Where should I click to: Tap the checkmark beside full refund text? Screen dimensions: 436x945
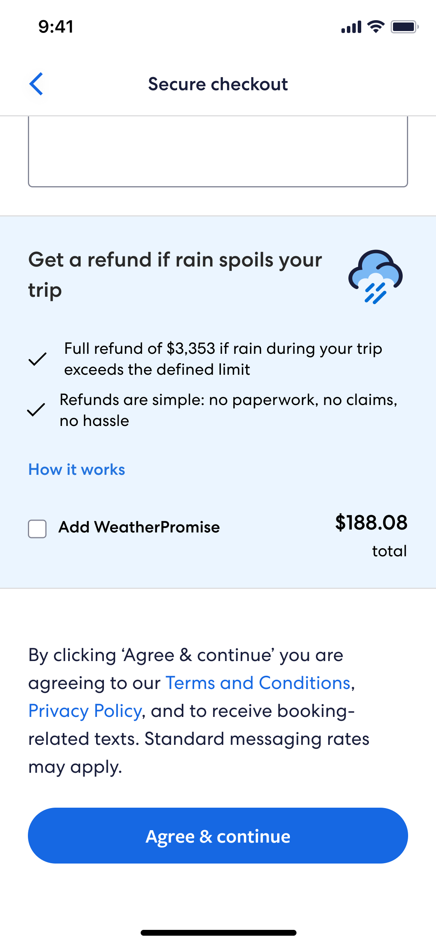tap(38, 359)
